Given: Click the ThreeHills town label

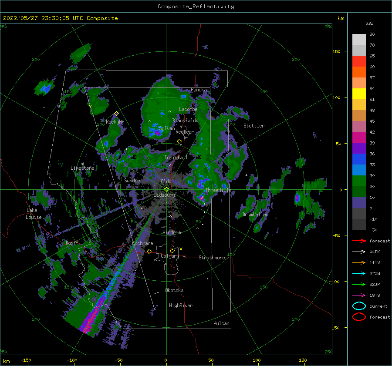Looking at the screenshot, I should click(218, 190).
